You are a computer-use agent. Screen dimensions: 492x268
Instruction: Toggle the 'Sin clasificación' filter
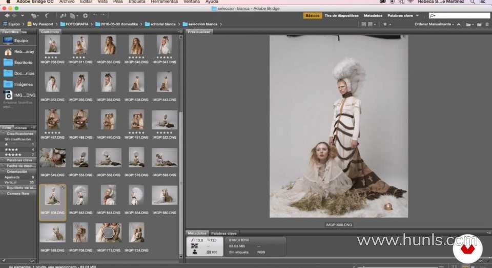[18, 139]
